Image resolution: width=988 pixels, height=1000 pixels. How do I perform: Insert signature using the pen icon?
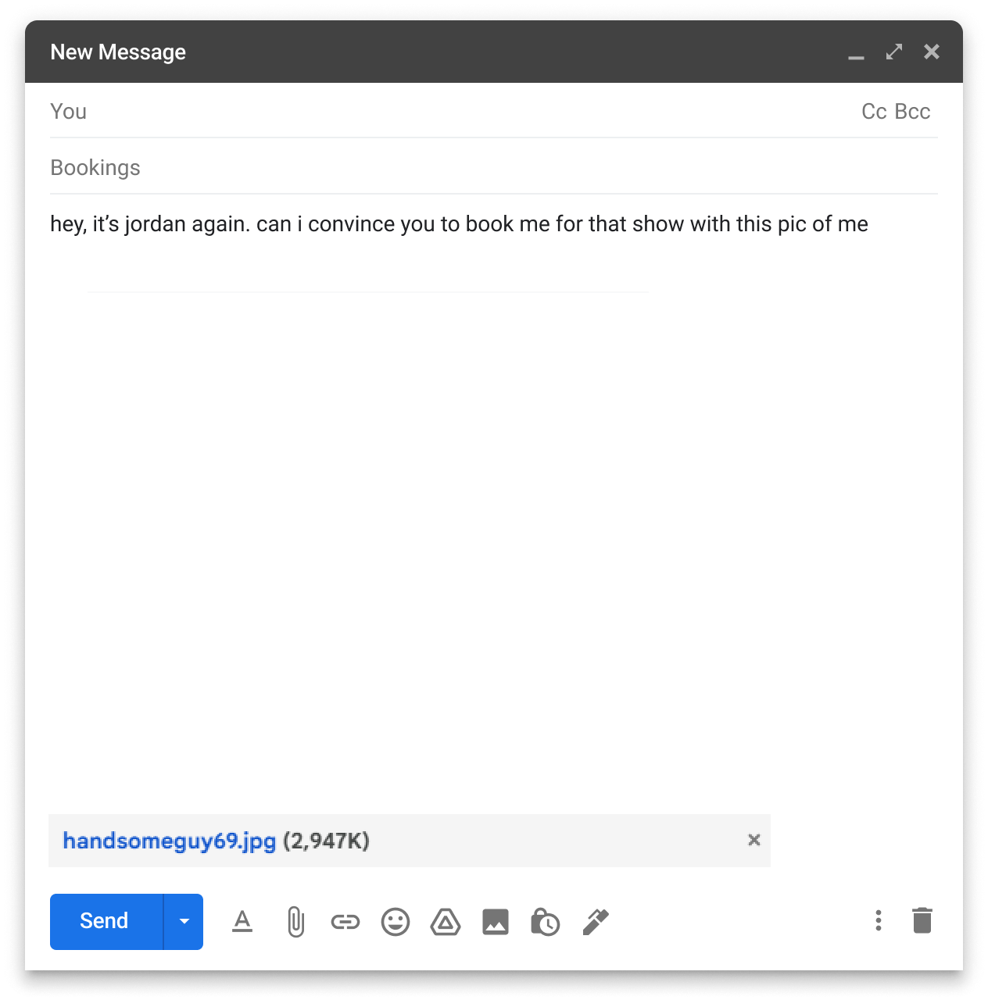596,922
